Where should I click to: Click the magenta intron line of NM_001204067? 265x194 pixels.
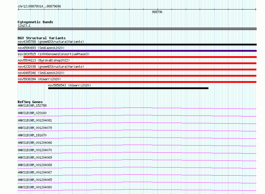tap(137, 175)
